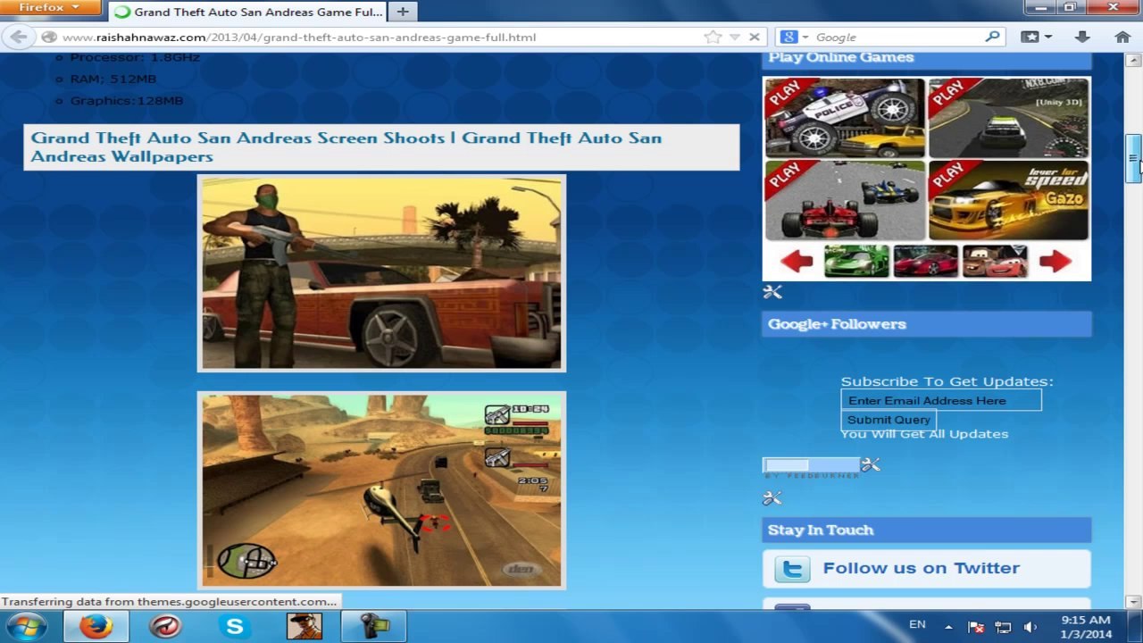
Task: Click the left red arrow in games carousel
Action: pos(796,261)
